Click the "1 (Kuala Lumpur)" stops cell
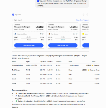The height and width of the screenshot is (108, 106). pyautogui.click(x=74, y=65)
